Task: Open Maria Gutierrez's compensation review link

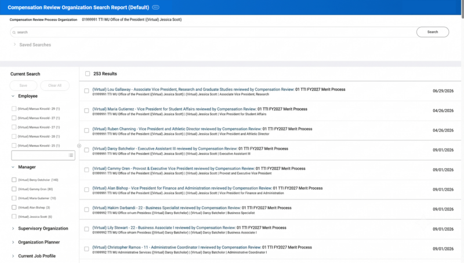Action: click(x=175, y=109)
